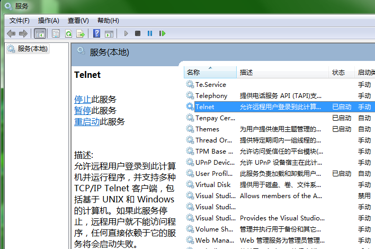375x249 pixels.
Task: Select the Virtual Disk service row
Action: (279, 185)
